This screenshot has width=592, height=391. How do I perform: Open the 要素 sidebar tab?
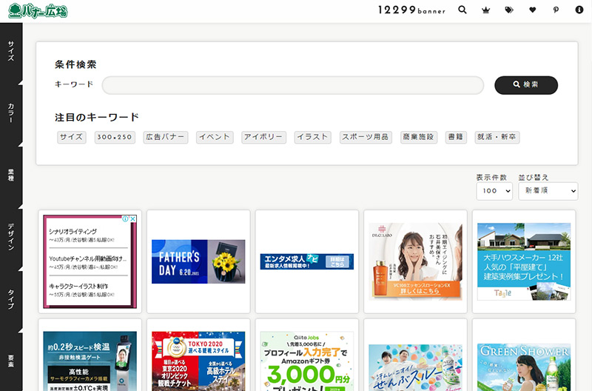click(11, 361)
